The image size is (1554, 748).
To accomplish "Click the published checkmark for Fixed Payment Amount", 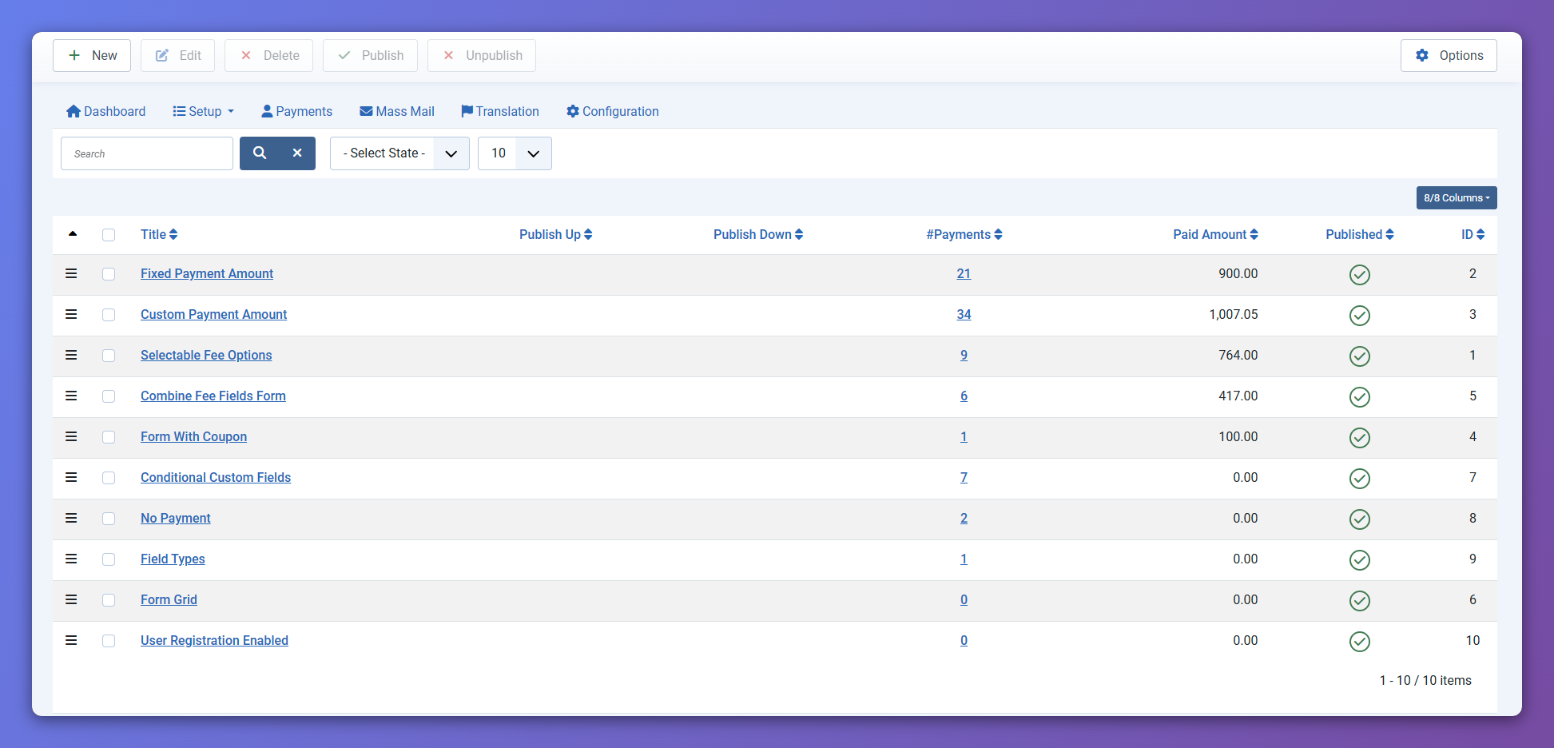I will [1359, 275].
